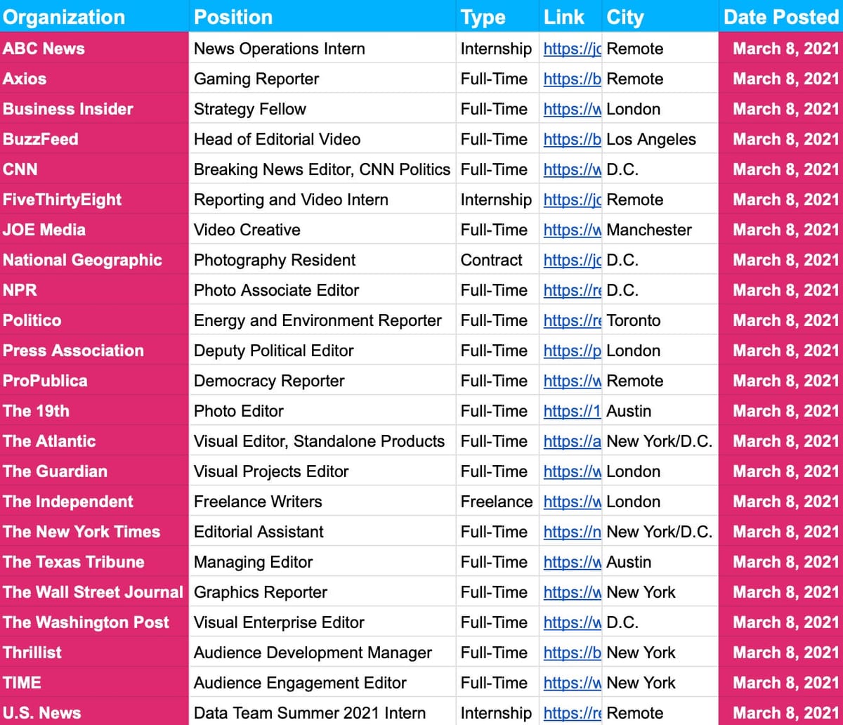Select the Date Posted column header
843x725 pixels.
click(x=780, y=17)
